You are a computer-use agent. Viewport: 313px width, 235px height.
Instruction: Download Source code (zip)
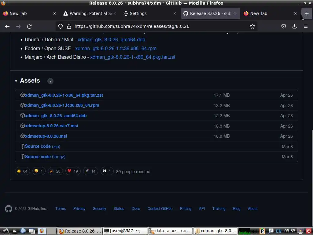[42, 146]
